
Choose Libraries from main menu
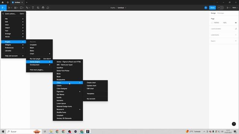tap(13, 51)
